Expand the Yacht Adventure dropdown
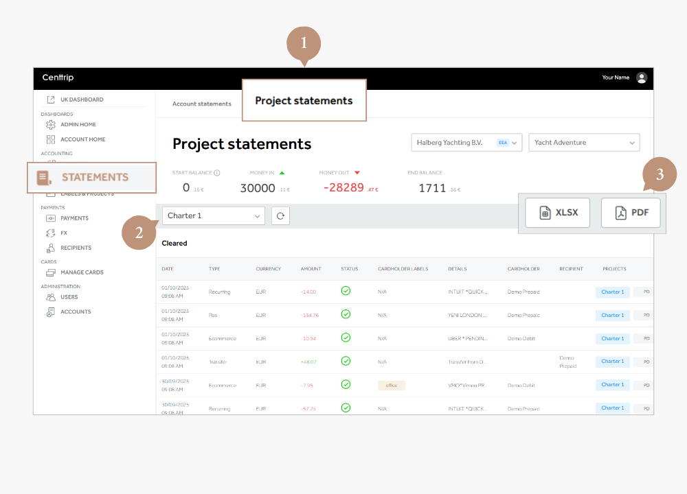The height and width of the screenshot is (494, 687). pos(584,143)
